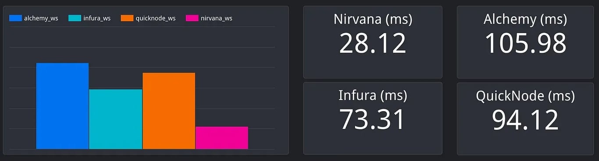Viewport: 599px width, 161px height.
Task: Open the Alchemy (ms) stat panel title
Action: [x=525, y=19]
